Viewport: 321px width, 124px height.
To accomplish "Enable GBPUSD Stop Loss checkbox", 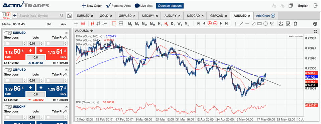I will [7, 80].
